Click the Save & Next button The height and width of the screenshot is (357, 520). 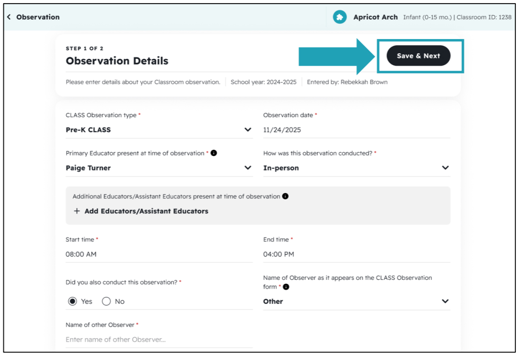click(x=419, y=56)
